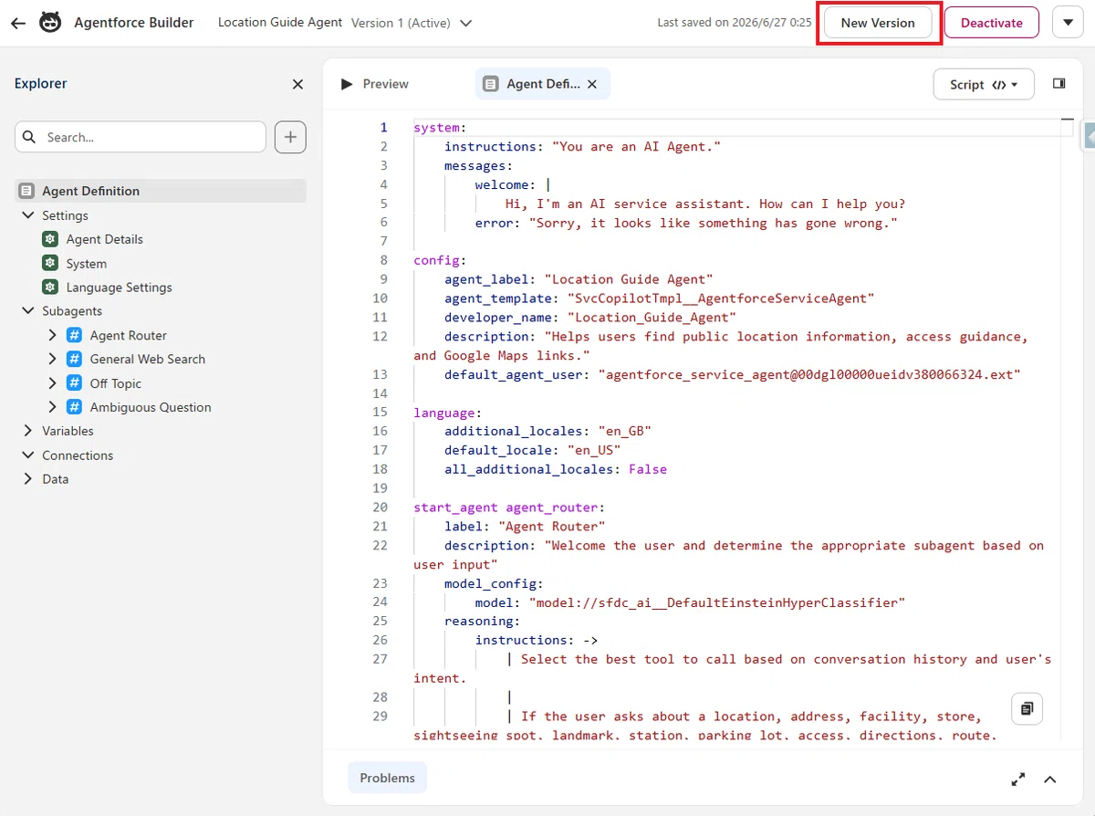1095x816 pixels.
Task: Click the Explorer panel heading
Action: click(41, 83)
